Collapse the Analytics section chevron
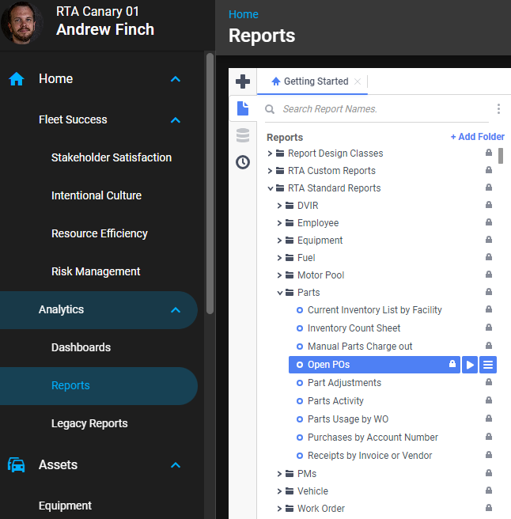Screen dimensions: 511x519 (176, 310)
